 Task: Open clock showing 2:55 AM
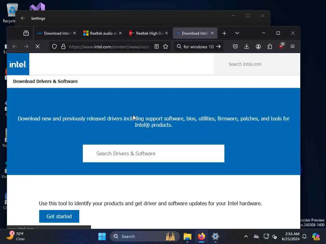pos(290,236)
